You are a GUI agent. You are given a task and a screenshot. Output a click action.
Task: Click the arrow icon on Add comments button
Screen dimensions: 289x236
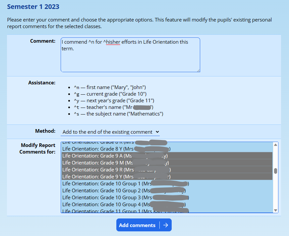(166, 225)
